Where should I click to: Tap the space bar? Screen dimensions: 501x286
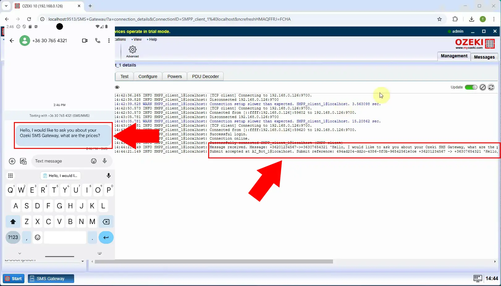coord(65,237)
